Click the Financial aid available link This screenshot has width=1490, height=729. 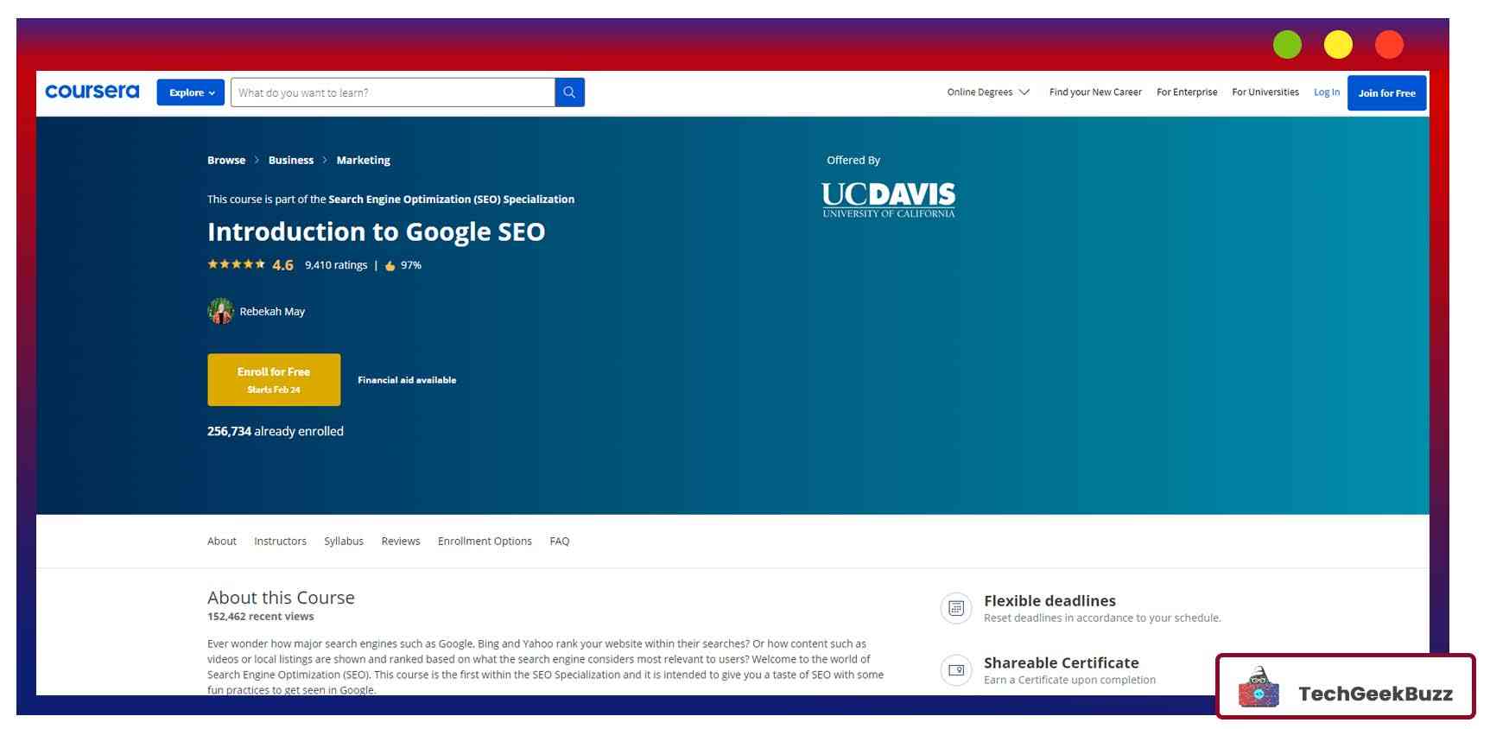[407, 380]
